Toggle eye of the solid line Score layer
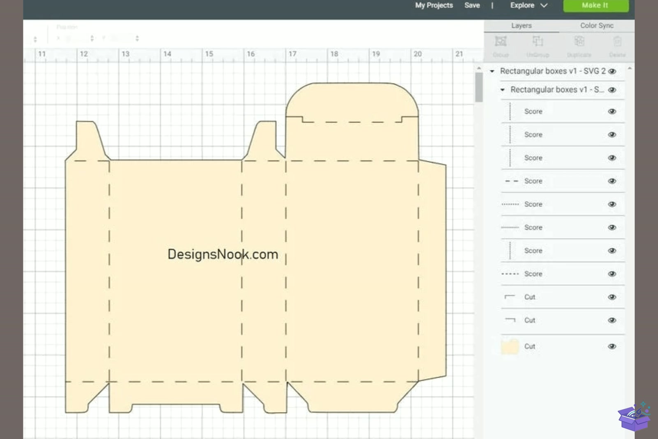The height and width of the screenshot is (439, 658). (612, 228)
